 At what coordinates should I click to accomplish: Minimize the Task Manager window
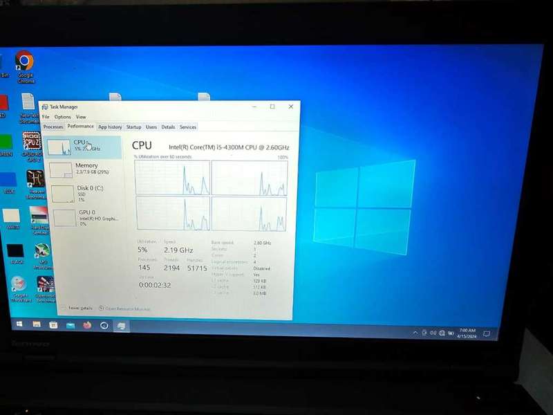(x=254, y=107)
